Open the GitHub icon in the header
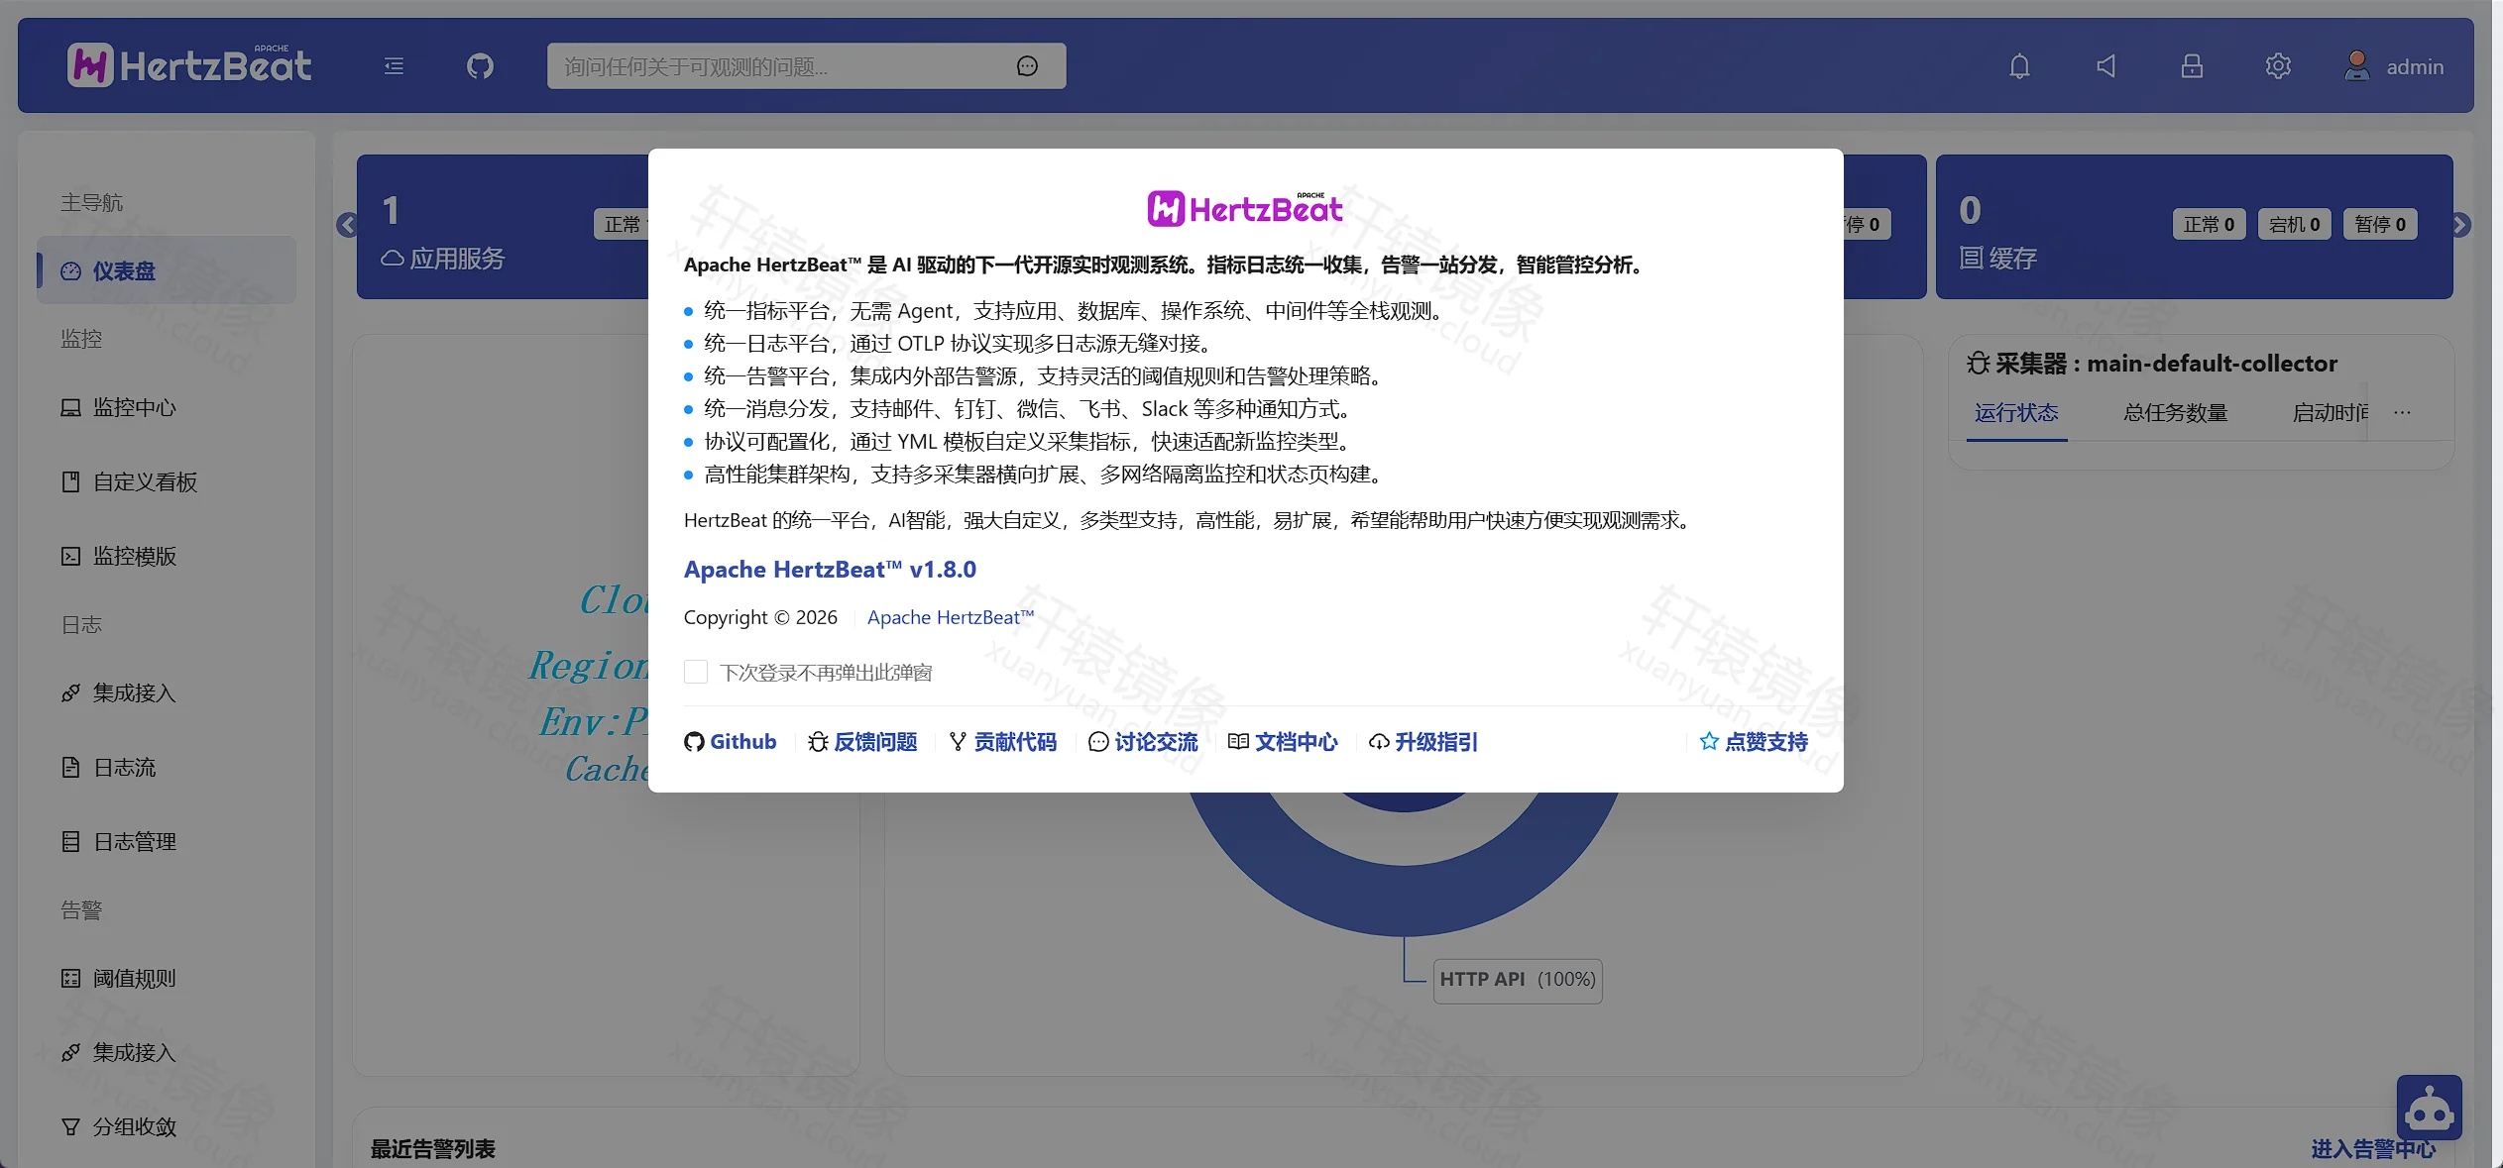Viewport: 2503px width, 1168px height. (x=480, y=66)
